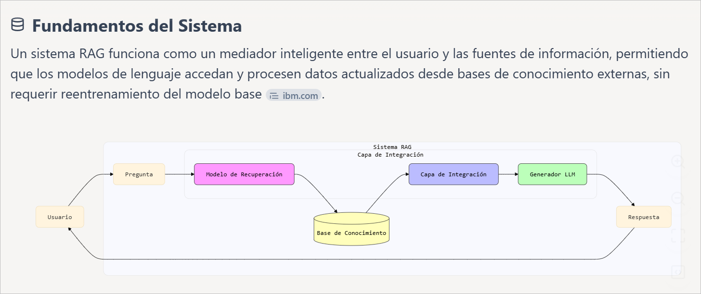This screenshot has width=701, height=294.
Task: Show the diagram source code
Action: pyautogui.click(x=678, y=272)
